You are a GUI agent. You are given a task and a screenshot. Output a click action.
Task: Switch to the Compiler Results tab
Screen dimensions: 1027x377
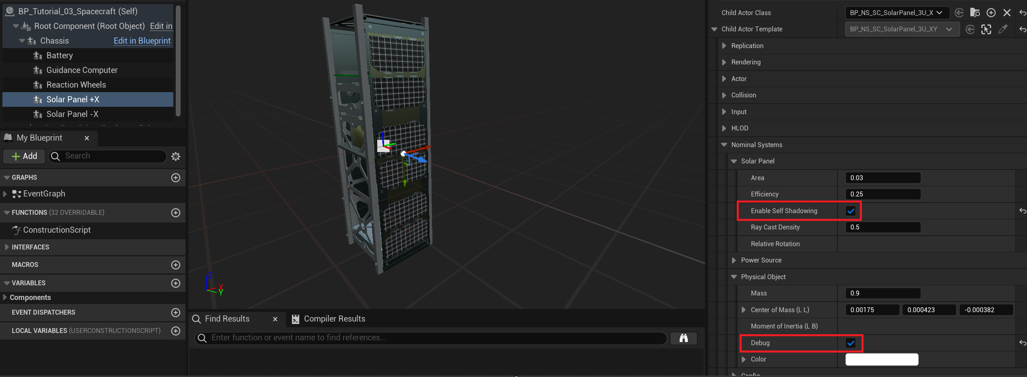click(329, 319)
